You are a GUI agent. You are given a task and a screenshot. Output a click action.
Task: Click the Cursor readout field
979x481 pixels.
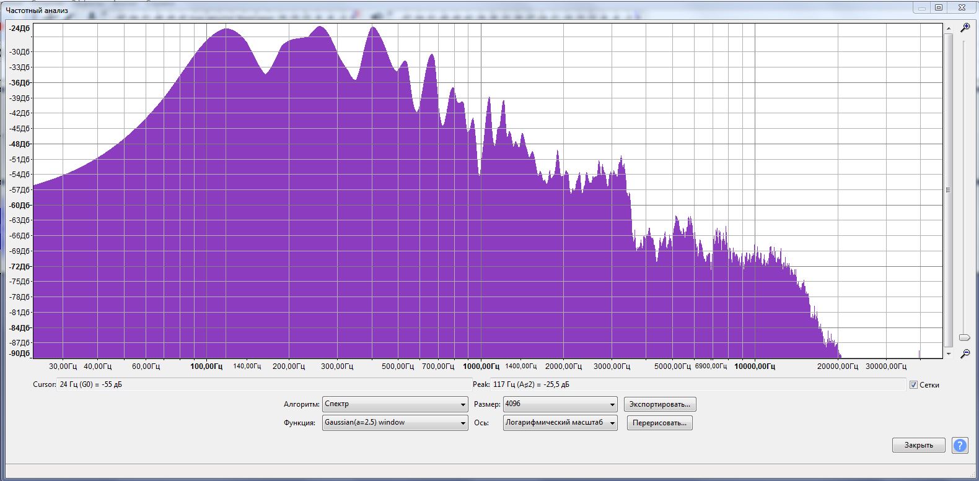pos(265,384)
